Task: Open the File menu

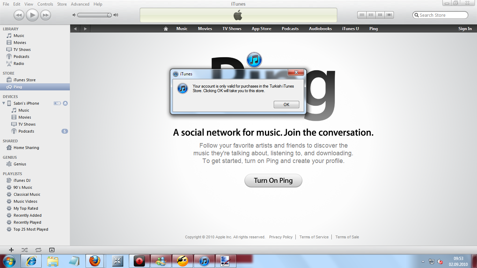Action: click(6, 4)
